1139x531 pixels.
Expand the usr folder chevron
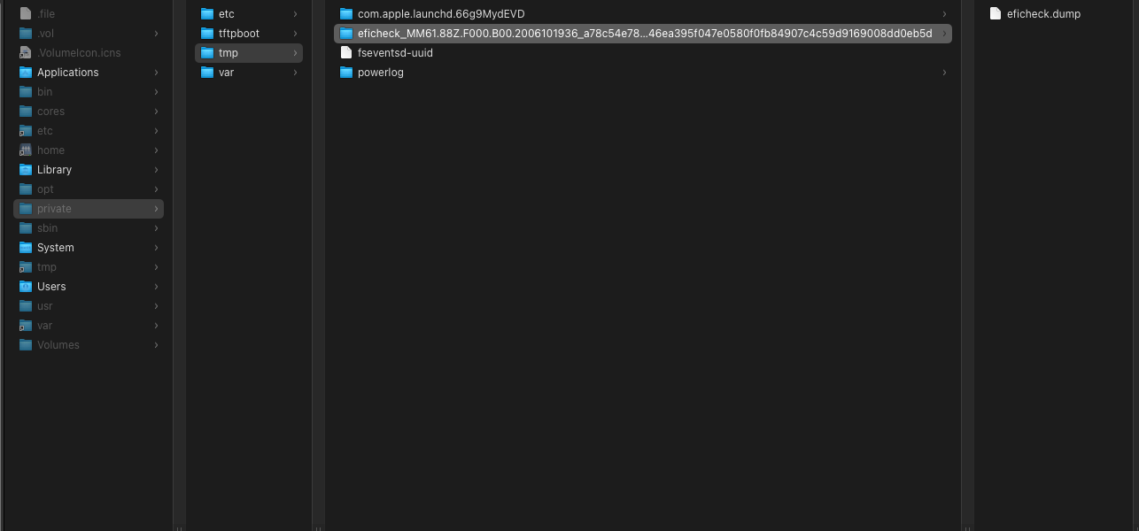pos(157,306)
